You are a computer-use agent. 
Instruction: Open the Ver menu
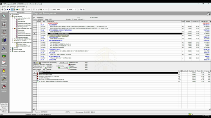[x=8, y=7]
